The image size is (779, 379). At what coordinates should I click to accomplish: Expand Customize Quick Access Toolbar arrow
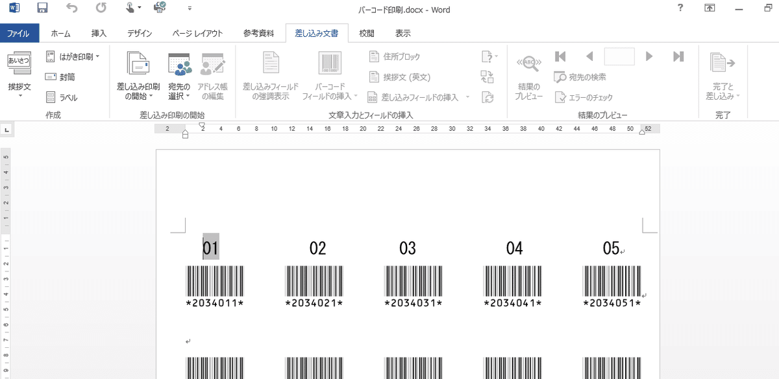point(189,9)
